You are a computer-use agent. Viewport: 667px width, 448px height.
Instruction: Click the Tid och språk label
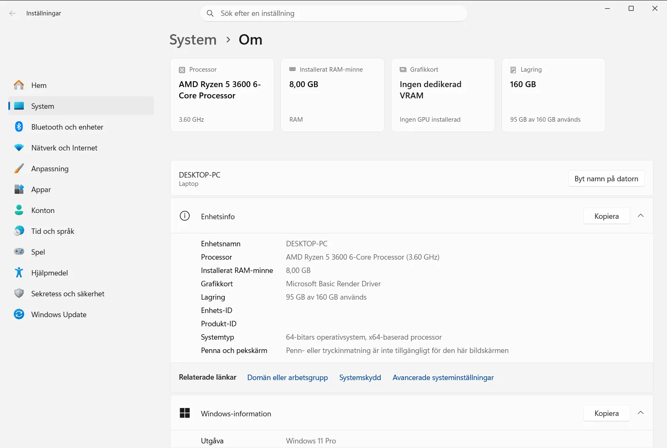(53, 231)
